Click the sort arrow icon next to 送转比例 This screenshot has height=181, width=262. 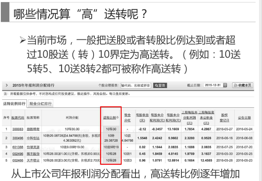118,118
